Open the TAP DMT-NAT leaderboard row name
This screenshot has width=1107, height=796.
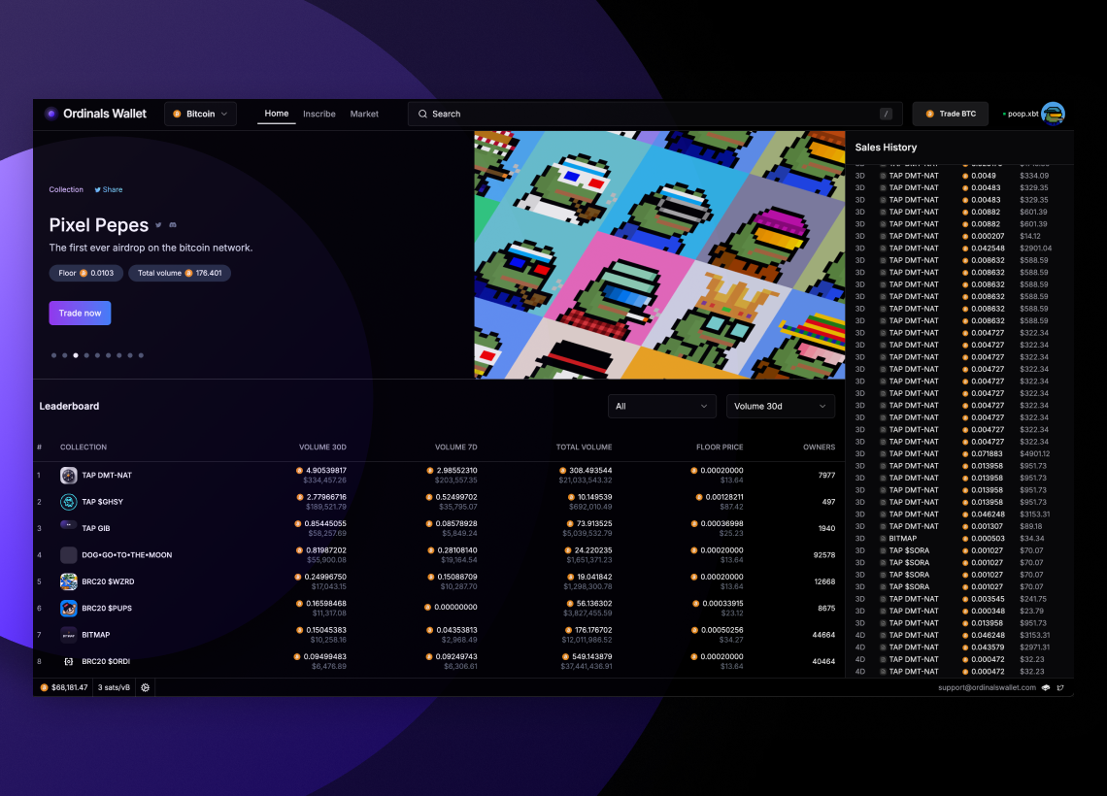click(x=107, y=476)
